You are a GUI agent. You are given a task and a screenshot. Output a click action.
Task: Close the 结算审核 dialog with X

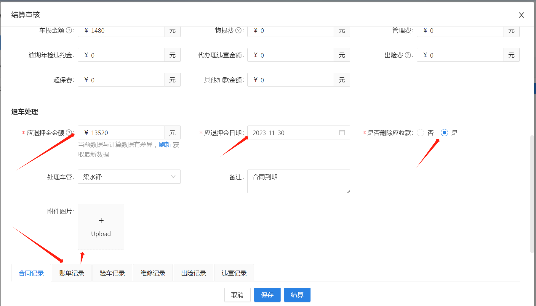[x=521, y=15]
